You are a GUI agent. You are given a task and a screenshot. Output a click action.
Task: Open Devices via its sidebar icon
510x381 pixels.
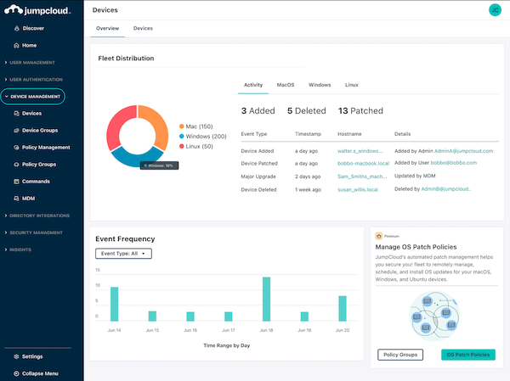point(16,113)
